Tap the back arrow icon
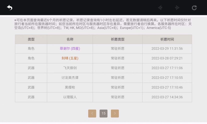207x124 pixels. click(9, 8)
